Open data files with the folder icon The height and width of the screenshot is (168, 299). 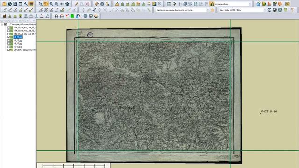[x=4, y=4]
